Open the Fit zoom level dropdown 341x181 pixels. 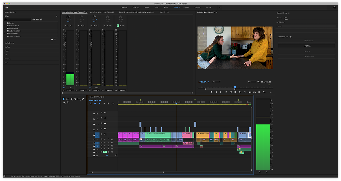pyautogui.click(x=216, y=82)
